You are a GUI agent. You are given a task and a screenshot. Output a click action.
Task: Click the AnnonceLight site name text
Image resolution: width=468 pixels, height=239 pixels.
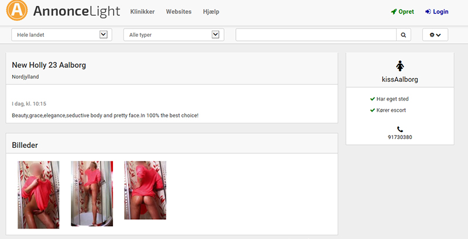tap(77, 12)
